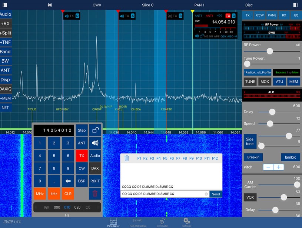
Task: Open the PAN 1 menu in top bar
Action: pyautogui.click(x=199, y=5)
